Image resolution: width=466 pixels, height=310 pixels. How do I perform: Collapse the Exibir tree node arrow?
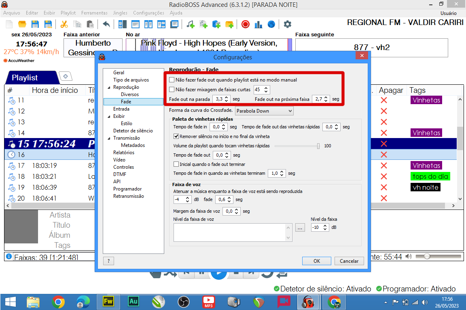(x=109, y=116)
